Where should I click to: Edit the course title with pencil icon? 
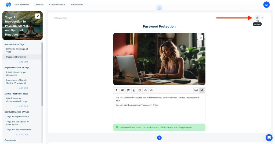coord(38,16)
